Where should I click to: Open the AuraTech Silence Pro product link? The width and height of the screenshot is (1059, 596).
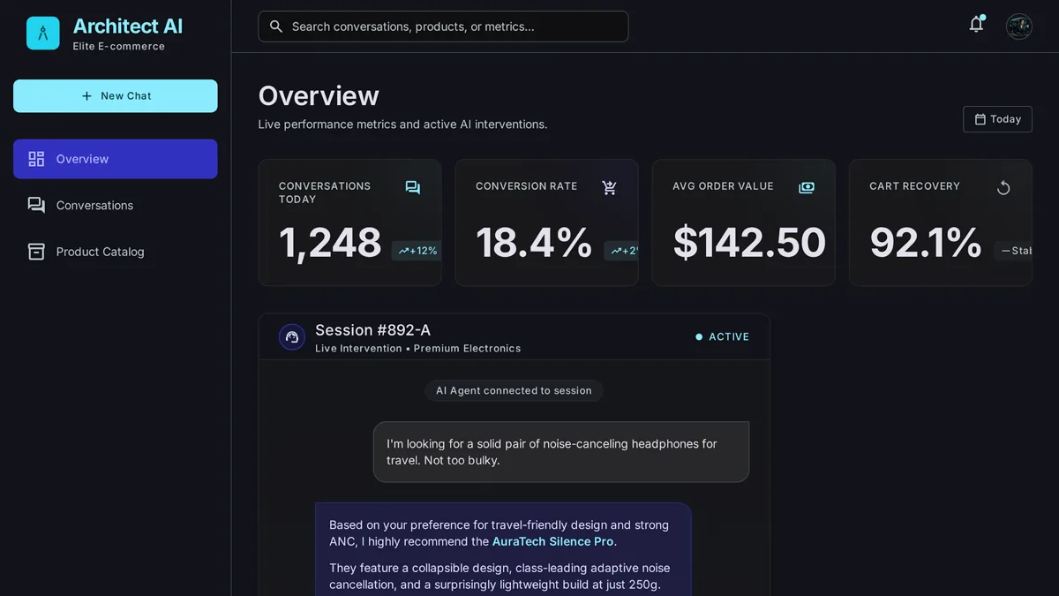(x=553, y=541)
